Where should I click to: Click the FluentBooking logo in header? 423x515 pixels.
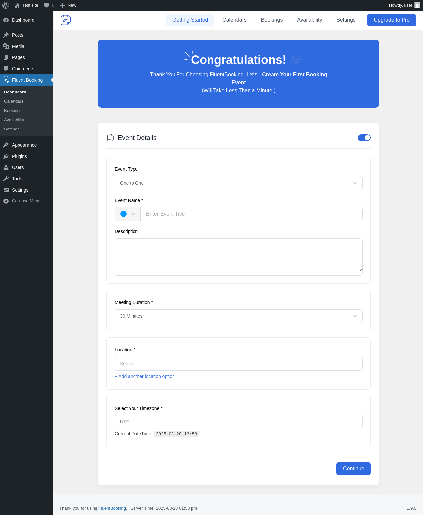click(66, 20)
